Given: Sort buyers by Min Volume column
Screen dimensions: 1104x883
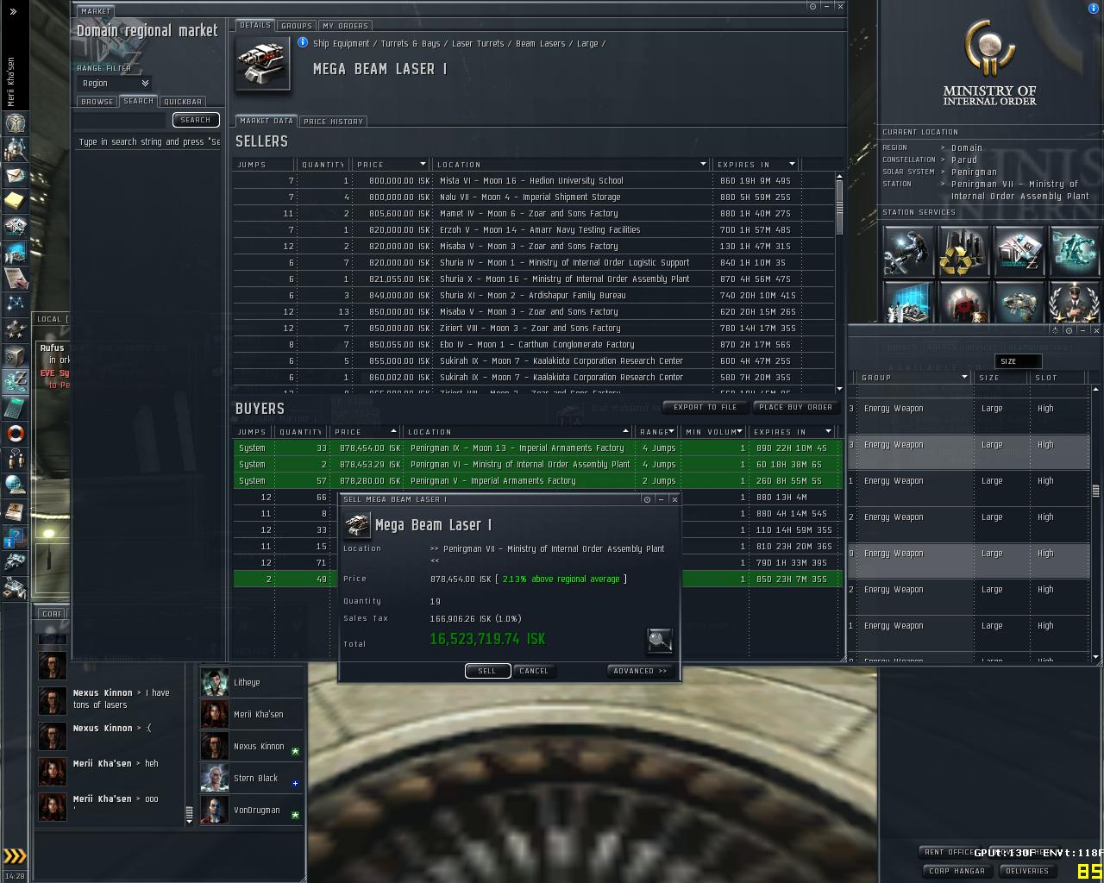Looking at the screenshot, I should (x=715, y=431).
